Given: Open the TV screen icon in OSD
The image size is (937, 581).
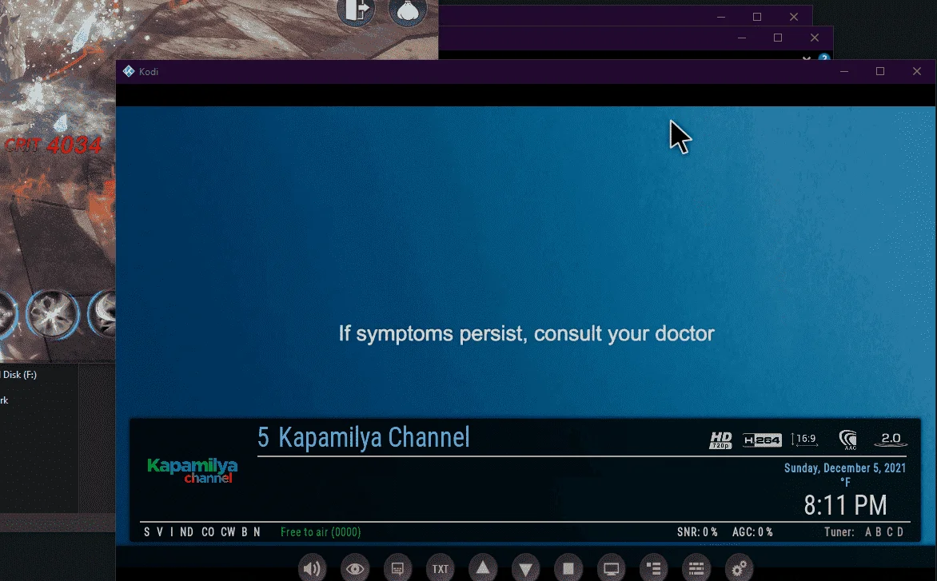Looking at the screenshot, I should point(612,568).
